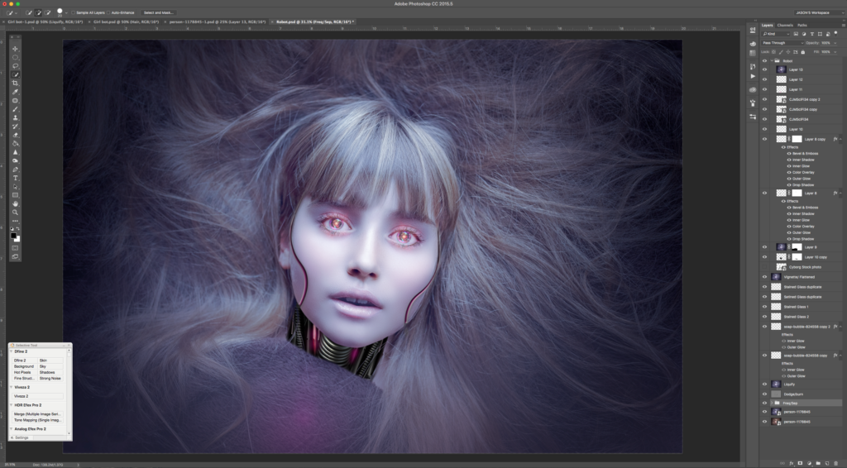The width and height of the screenshot is (847, 468).
Task: Select the Hand tool
Action: coord(15,203)
